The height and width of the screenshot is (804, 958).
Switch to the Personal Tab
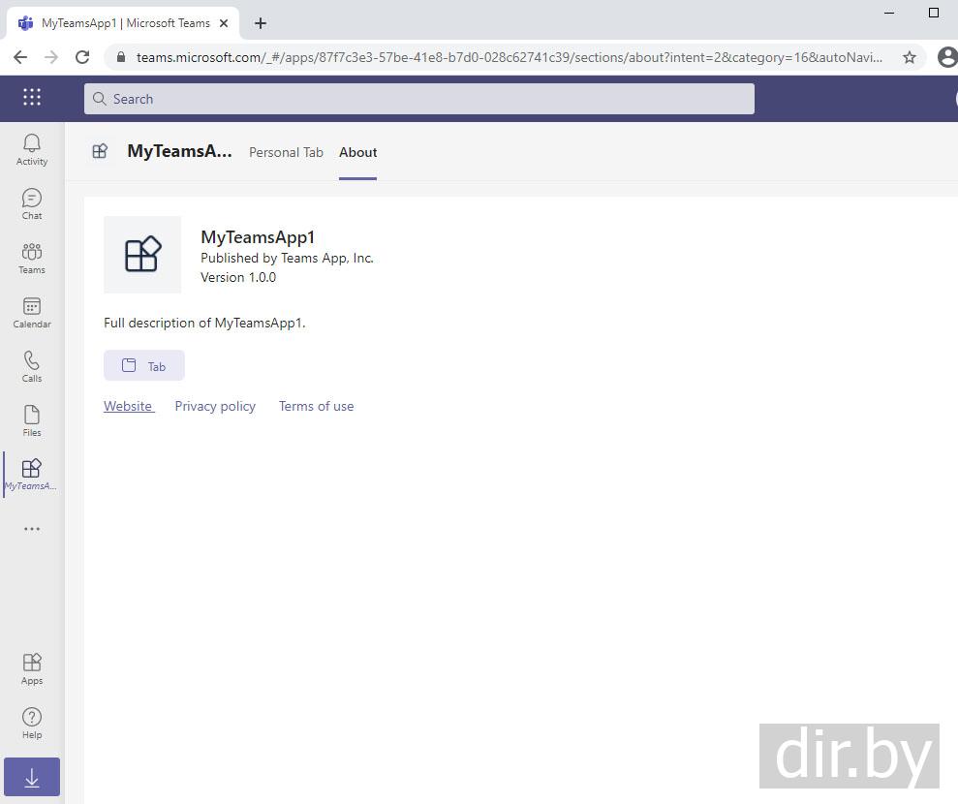(x=286, y=152)
